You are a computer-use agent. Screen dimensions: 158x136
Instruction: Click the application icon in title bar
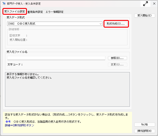coord(4,4)
